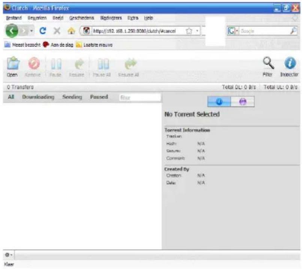Click the Total DL: 0 B/s text
The width and height of the screenshot is (302, 269).
[239, 87]
